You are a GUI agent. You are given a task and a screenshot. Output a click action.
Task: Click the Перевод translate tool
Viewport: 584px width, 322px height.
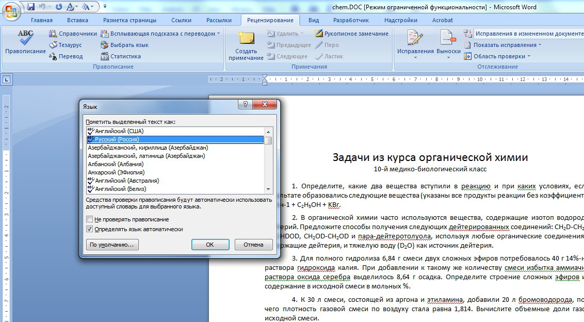pos(66,56)
